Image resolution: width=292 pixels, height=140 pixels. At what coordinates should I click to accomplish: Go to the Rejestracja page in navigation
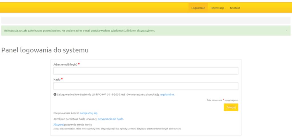(217, 8)
